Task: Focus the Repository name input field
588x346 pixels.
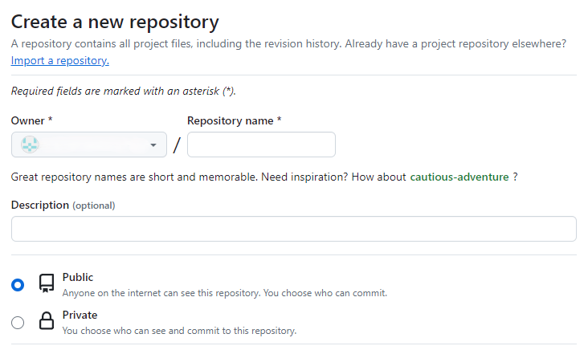Action: 261,145
